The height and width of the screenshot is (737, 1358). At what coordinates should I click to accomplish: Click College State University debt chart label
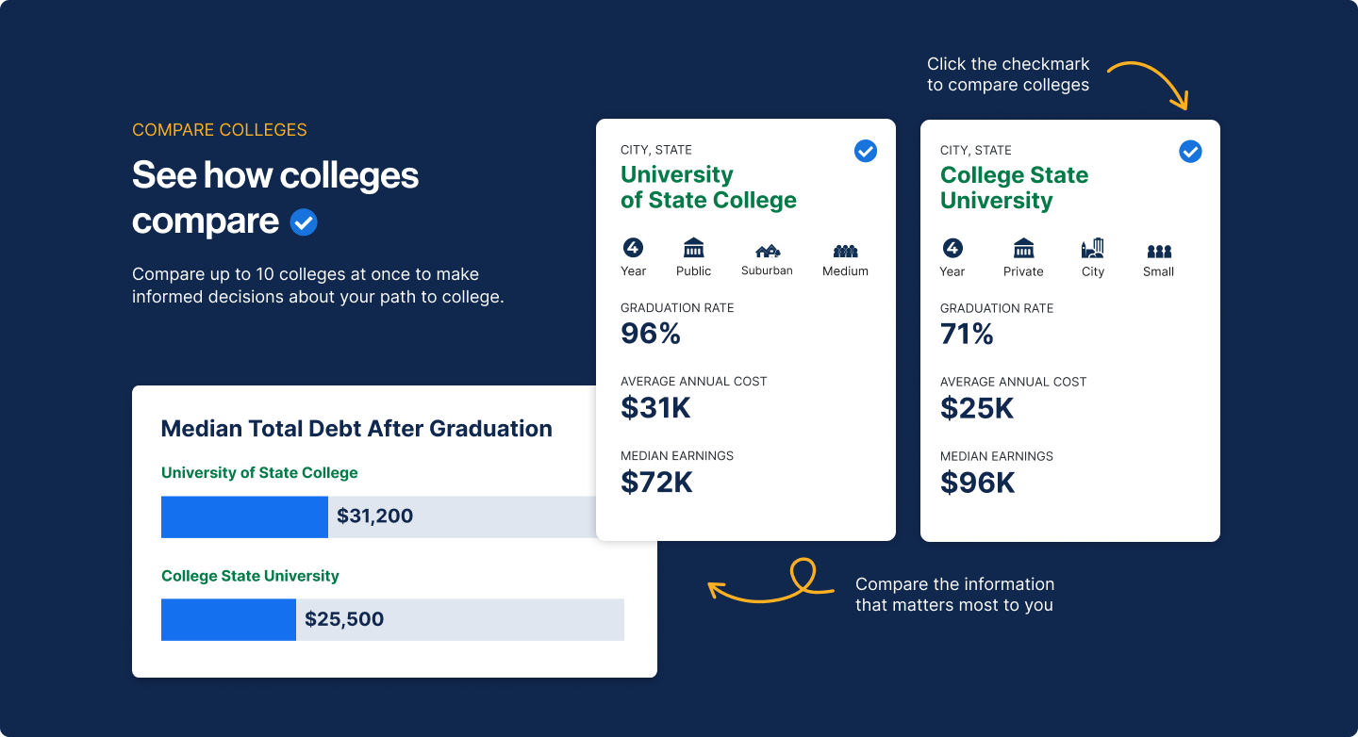[250, 575]
